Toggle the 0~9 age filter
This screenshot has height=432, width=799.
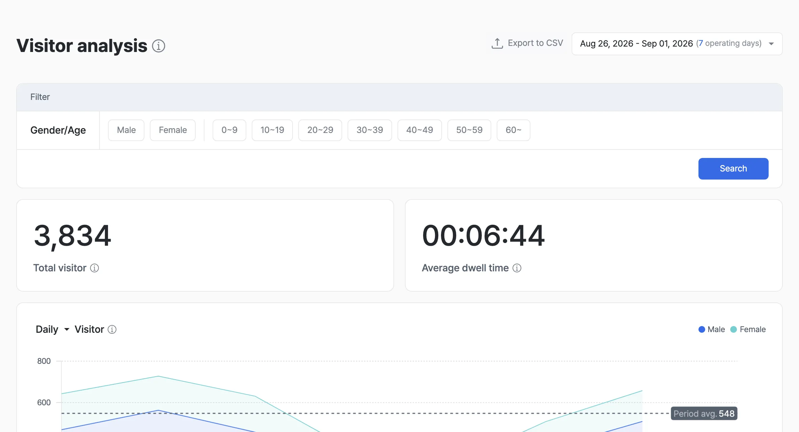229,130
